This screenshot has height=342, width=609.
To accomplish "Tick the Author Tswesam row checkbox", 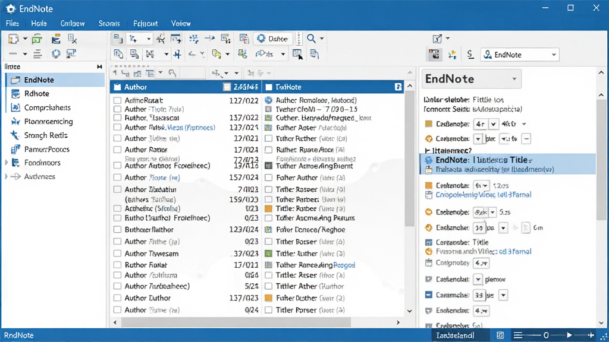I will (117, 254).
